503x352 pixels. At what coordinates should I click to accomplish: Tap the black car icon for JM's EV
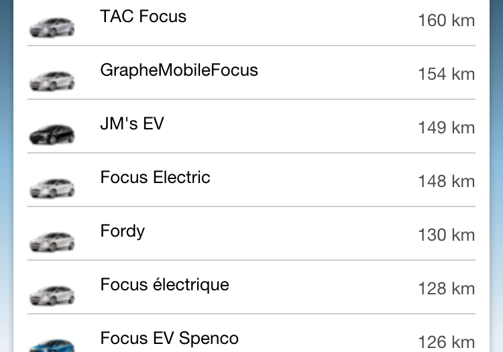[x=52, y=133]
